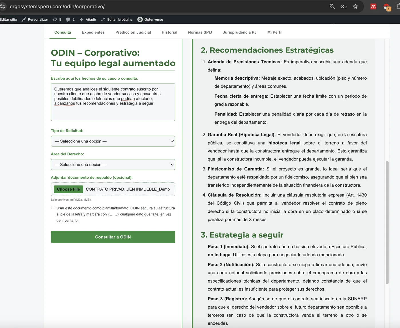Click Editar sitio in the admin bar
This screenshot has width=400, height=328.
9,19
